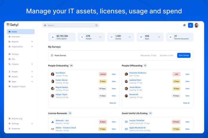Click the Settings gear icon
The width and height of the screenshot is (208, 138).
point(10,123)
